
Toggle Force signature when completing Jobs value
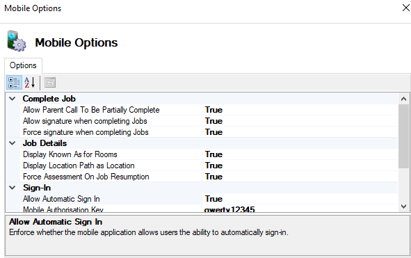pyautogui.click(x=300, y=132)
